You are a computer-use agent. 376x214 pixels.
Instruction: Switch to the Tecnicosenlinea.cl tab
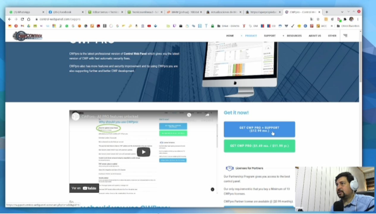pos(144,12)
